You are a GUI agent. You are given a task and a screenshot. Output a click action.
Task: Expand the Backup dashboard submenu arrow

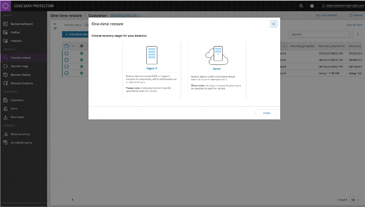pos(43,24)
